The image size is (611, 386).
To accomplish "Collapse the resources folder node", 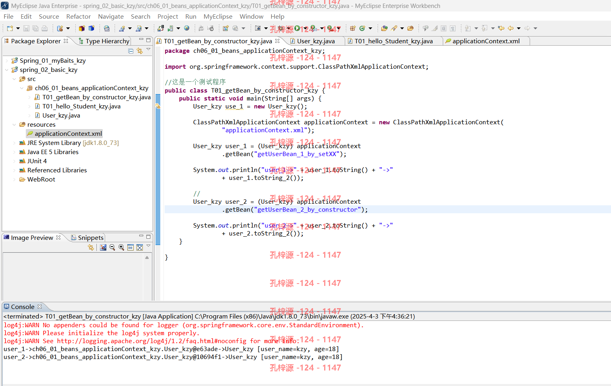I will [14, 125].
